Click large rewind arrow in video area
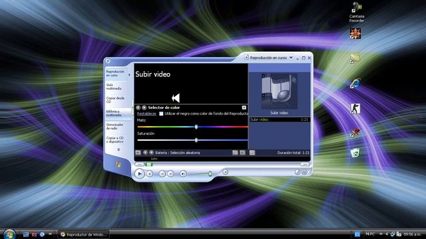426x239 pixels. pos(176,98)
